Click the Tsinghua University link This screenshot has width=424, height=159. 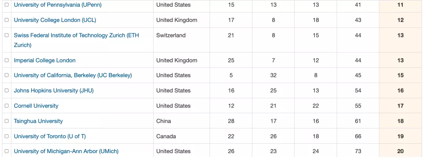click(x=38, y=121)
